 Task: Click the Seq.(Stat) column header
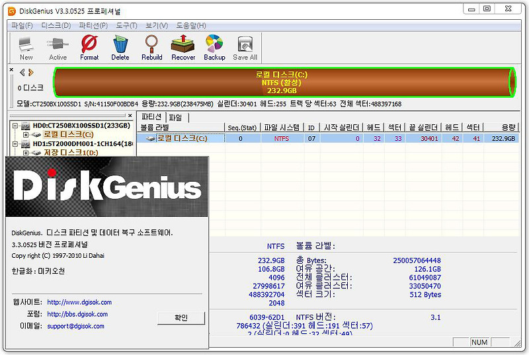tap(242, 128)
